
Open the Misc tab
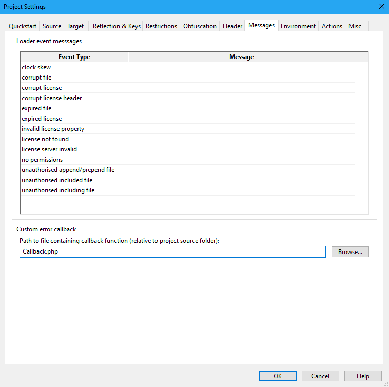click(x=355, y=26)
